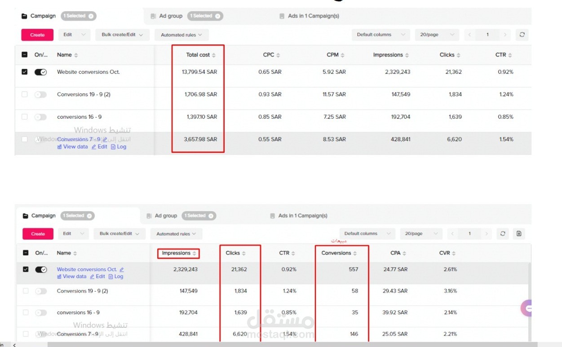Open 20/page dropdown in top panel

pos(437,35)
